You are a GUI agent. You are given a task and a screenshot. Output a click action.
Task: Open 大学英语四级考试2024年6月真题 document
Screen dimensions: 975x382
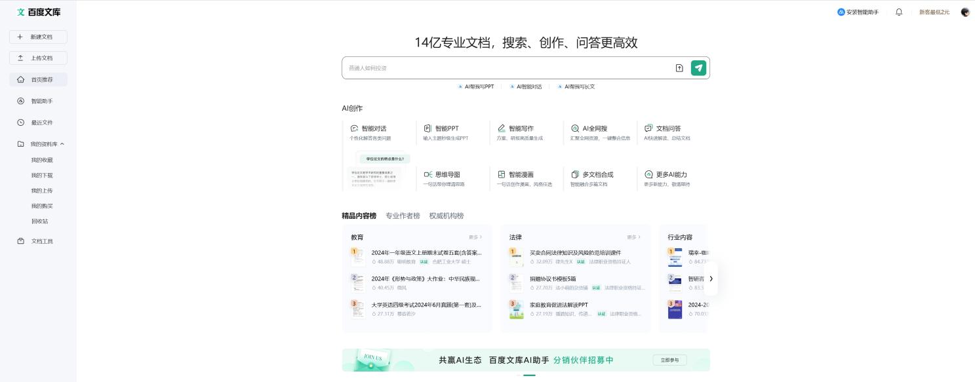[x=426, y=305]
